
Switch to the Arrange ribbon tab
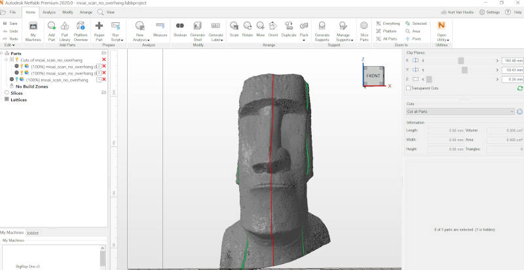pyautogui.click(x=86, y=12)
